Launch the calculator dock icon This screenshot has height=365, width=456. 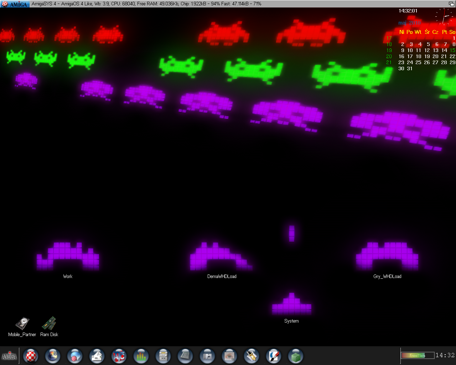(x=185, y=356)
